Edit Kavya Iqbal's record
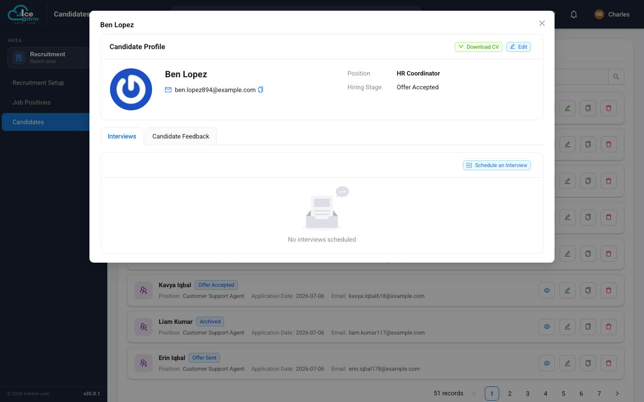 [568, 290]
